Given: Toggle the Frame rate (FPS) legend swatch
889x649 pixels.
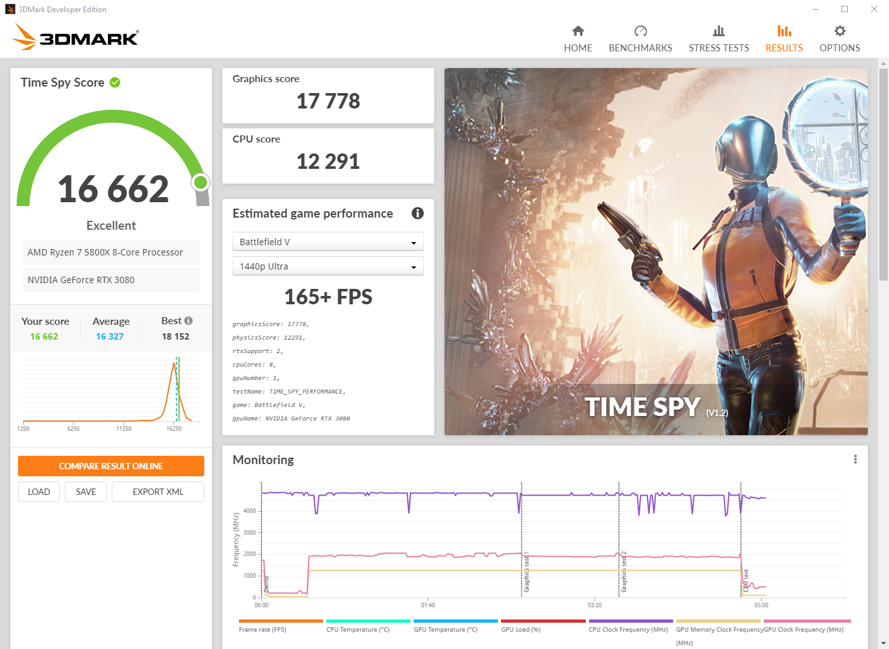Looking at the screenshot, I should pos(281,621).
